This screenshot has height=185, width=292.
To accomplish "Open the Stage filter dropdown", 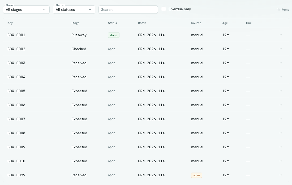I will coord(26,10).
